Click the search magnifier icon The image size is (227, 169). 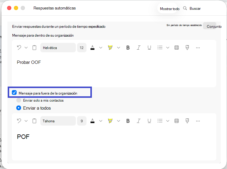coord(185,8)
